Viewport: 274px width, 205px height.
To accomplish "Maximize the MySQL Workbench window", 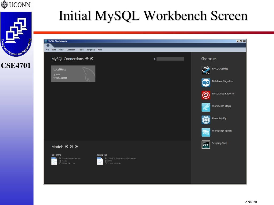I will (241, 41).
